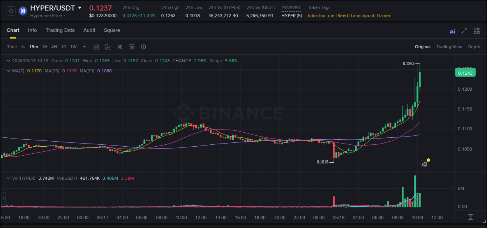Switch chart to Depth view
Screen dimensions: 487x228
tap(474, 47)
